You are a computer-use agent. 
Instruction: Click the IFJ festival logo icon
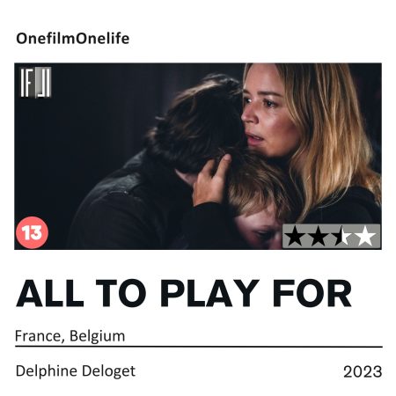pyautogui.click(x=35, y=83)
